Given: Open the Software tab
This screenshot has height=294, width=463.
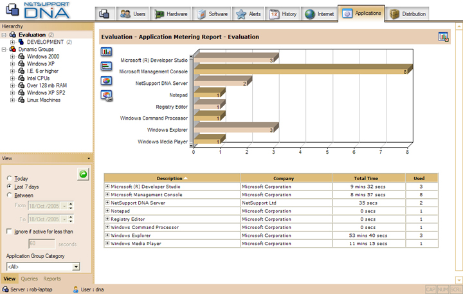Looking at the screenshot, I should coord(212,14).
